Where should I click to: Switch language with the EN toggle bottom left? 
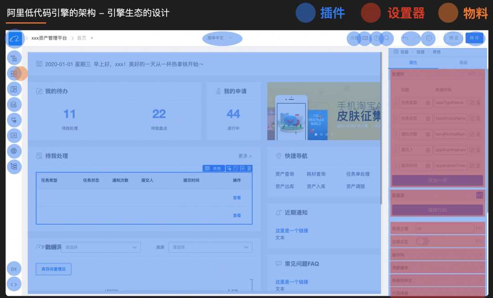[14, 269]
